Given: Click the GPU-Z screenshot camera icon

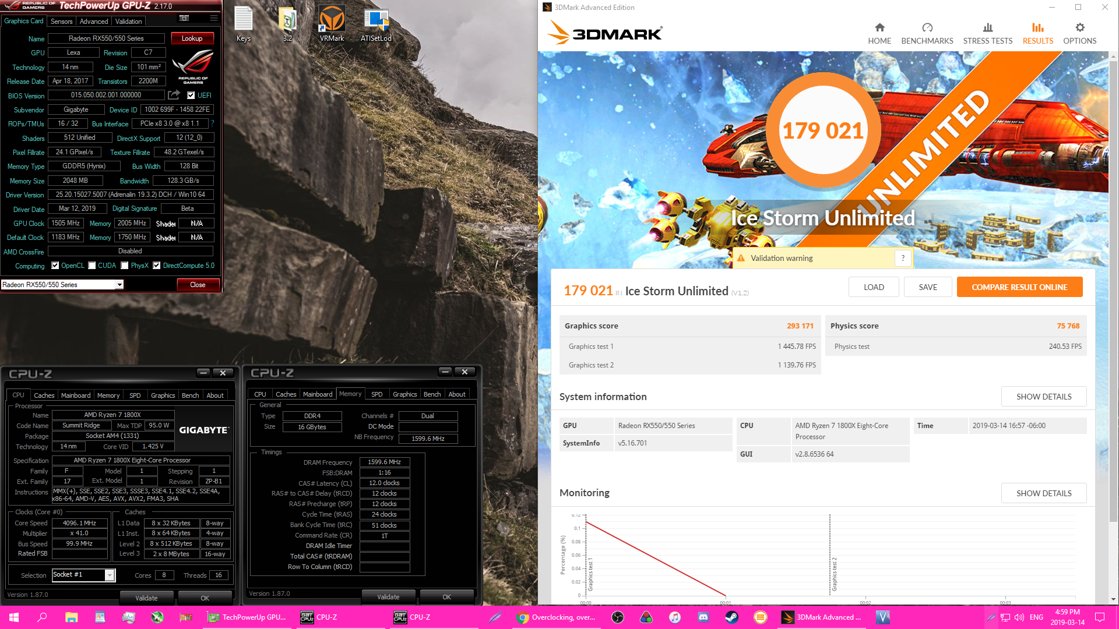Looking at the screenshot, I should tap(184, 19).
